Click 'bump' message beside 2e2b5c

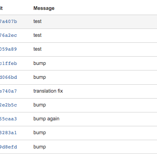40,105
